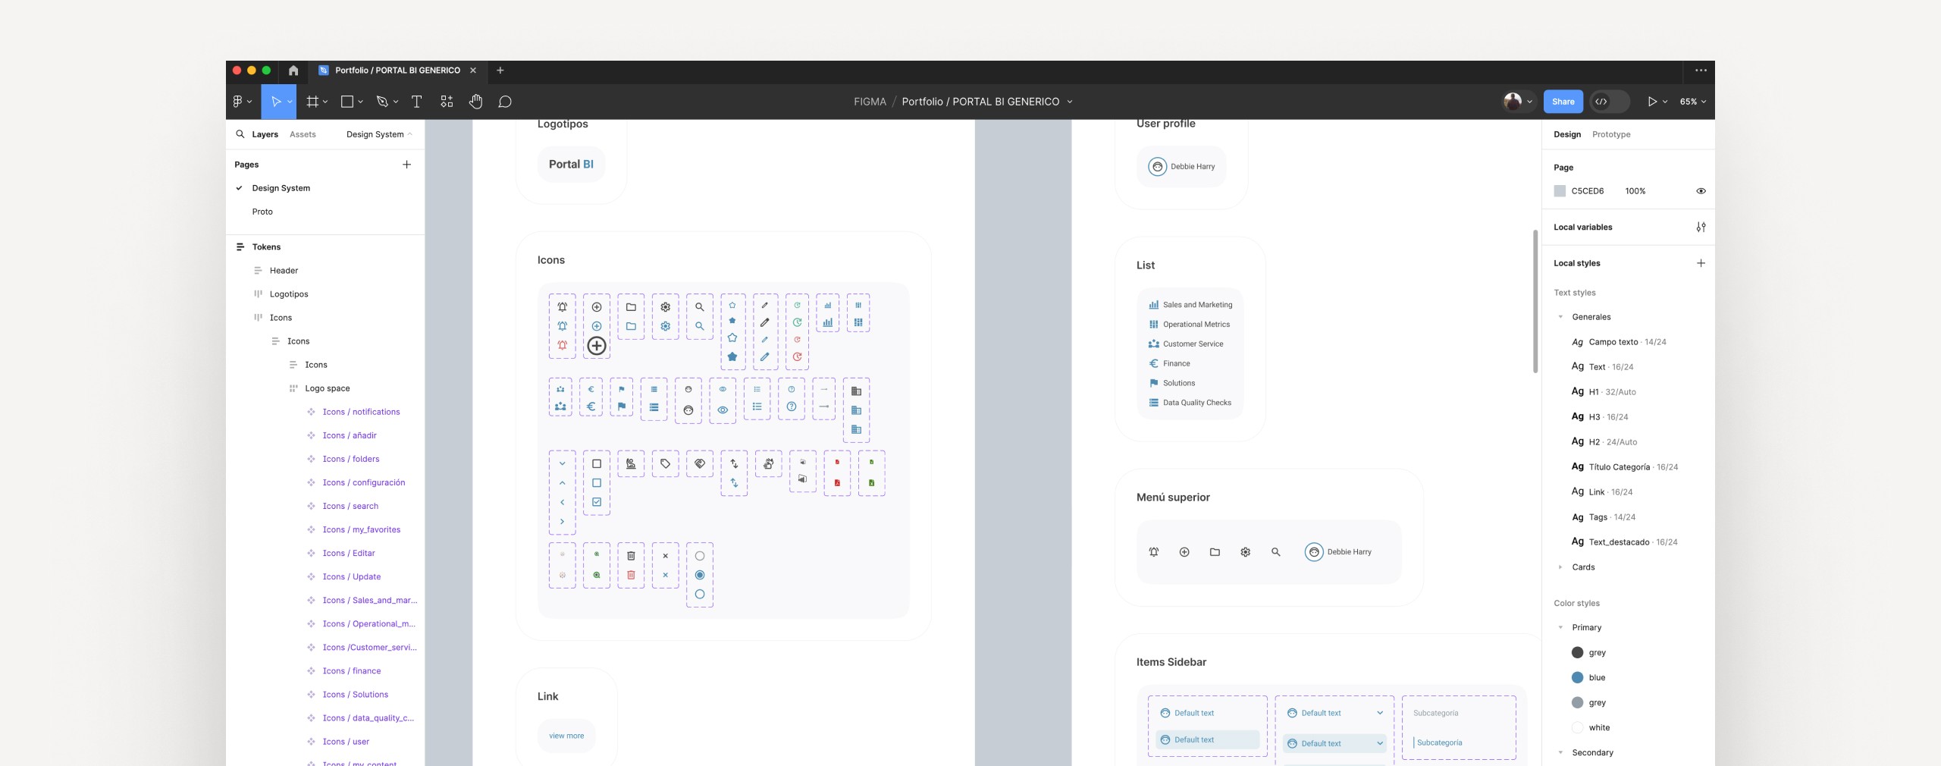Toggle Dev Mode switch
This screenshot has height=766, width=1941.
point(1609,102)
